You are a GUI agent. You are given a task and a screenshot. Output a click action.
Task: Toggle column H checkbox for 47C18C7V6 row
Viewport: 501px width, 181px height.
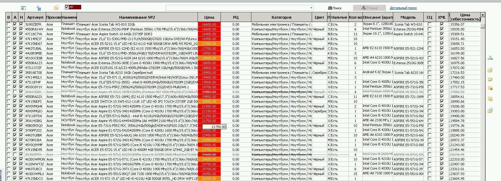tap(21, 34)
